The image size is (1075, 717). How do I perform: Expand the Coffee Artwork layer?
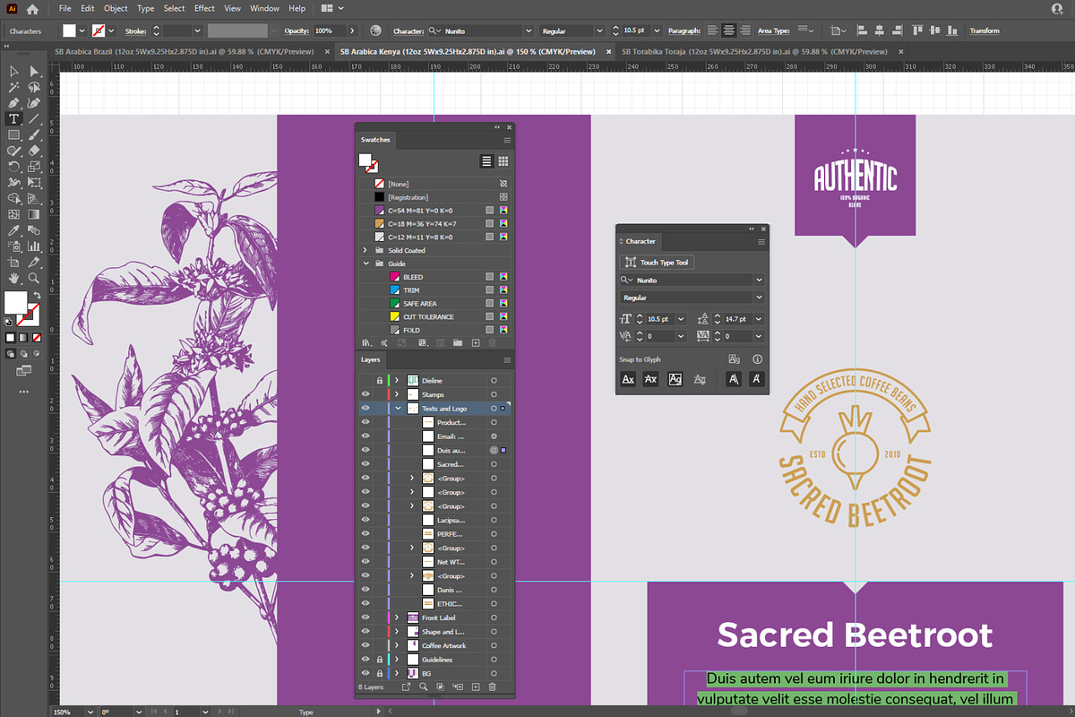tap(397, 645)
